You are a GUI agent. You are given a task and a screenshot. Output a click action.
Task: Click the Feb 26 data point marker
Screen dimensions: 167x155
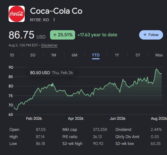click(x=52, y=85)
